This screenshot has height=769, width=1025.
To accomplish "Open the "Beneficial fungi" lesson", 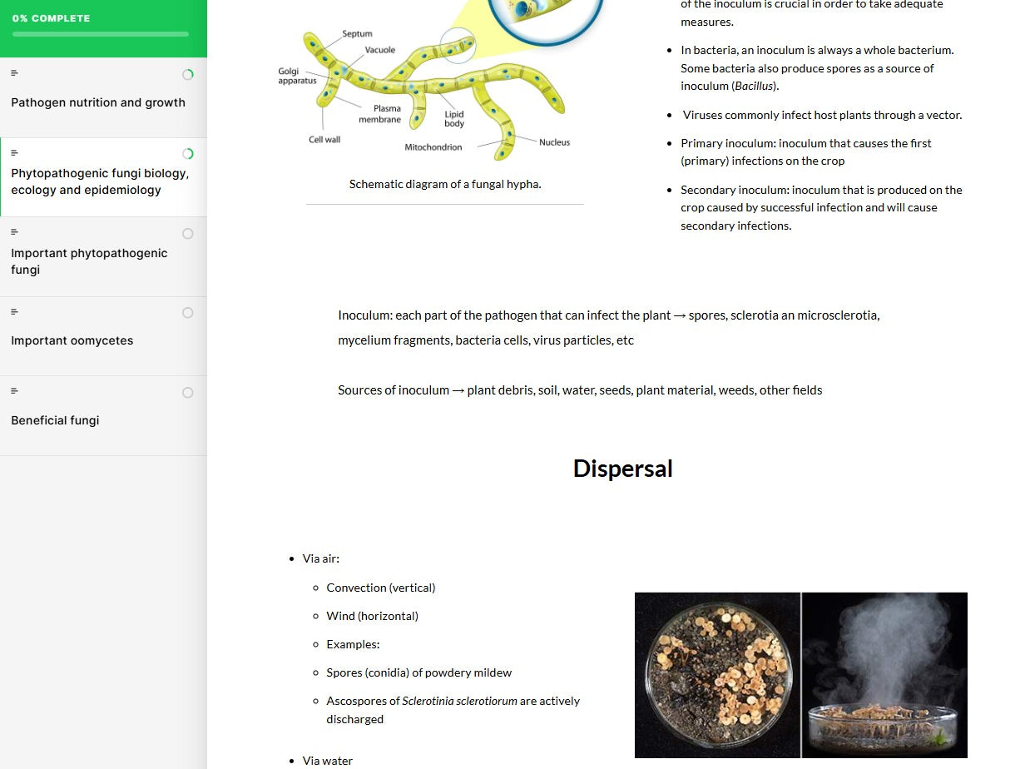I will tap(55, 420).
